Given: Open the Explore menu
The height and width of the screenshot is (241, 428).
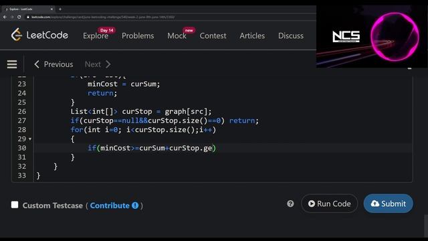Looking at the screenshot, I should click(96, 35).
